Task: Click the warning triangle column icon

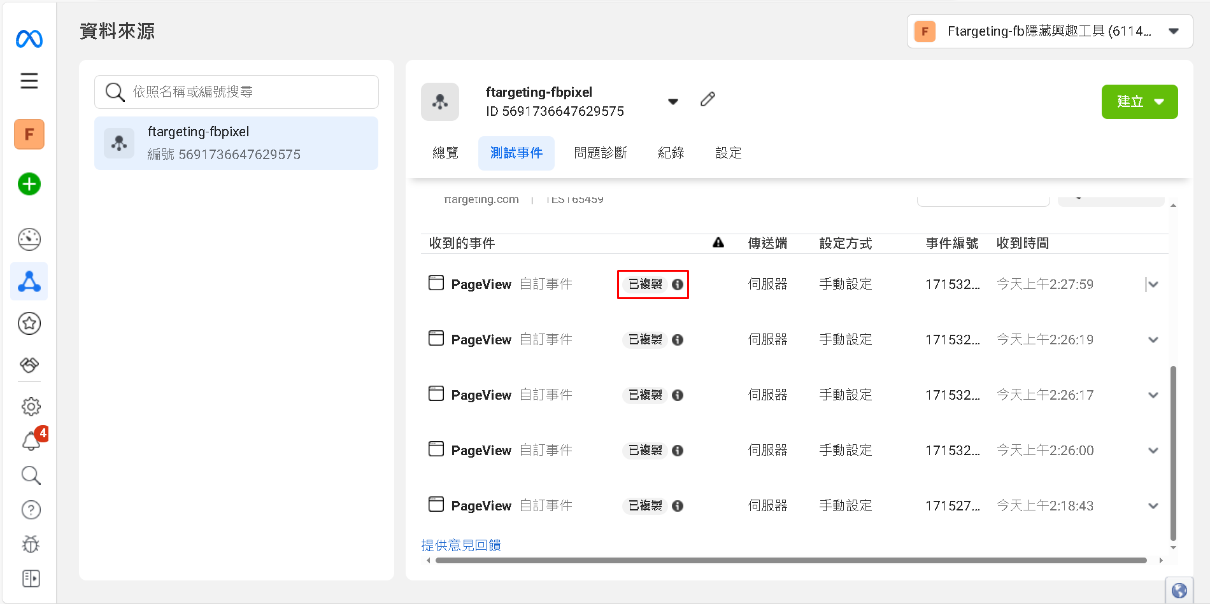Action: pyautogui.click(x=718, y=242)
